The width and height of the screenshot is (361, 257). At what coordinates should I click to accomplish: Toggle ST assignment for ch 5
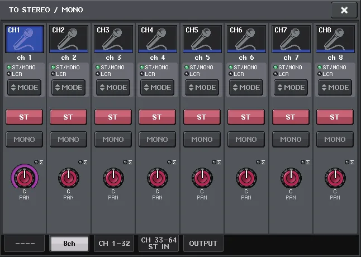202,117
